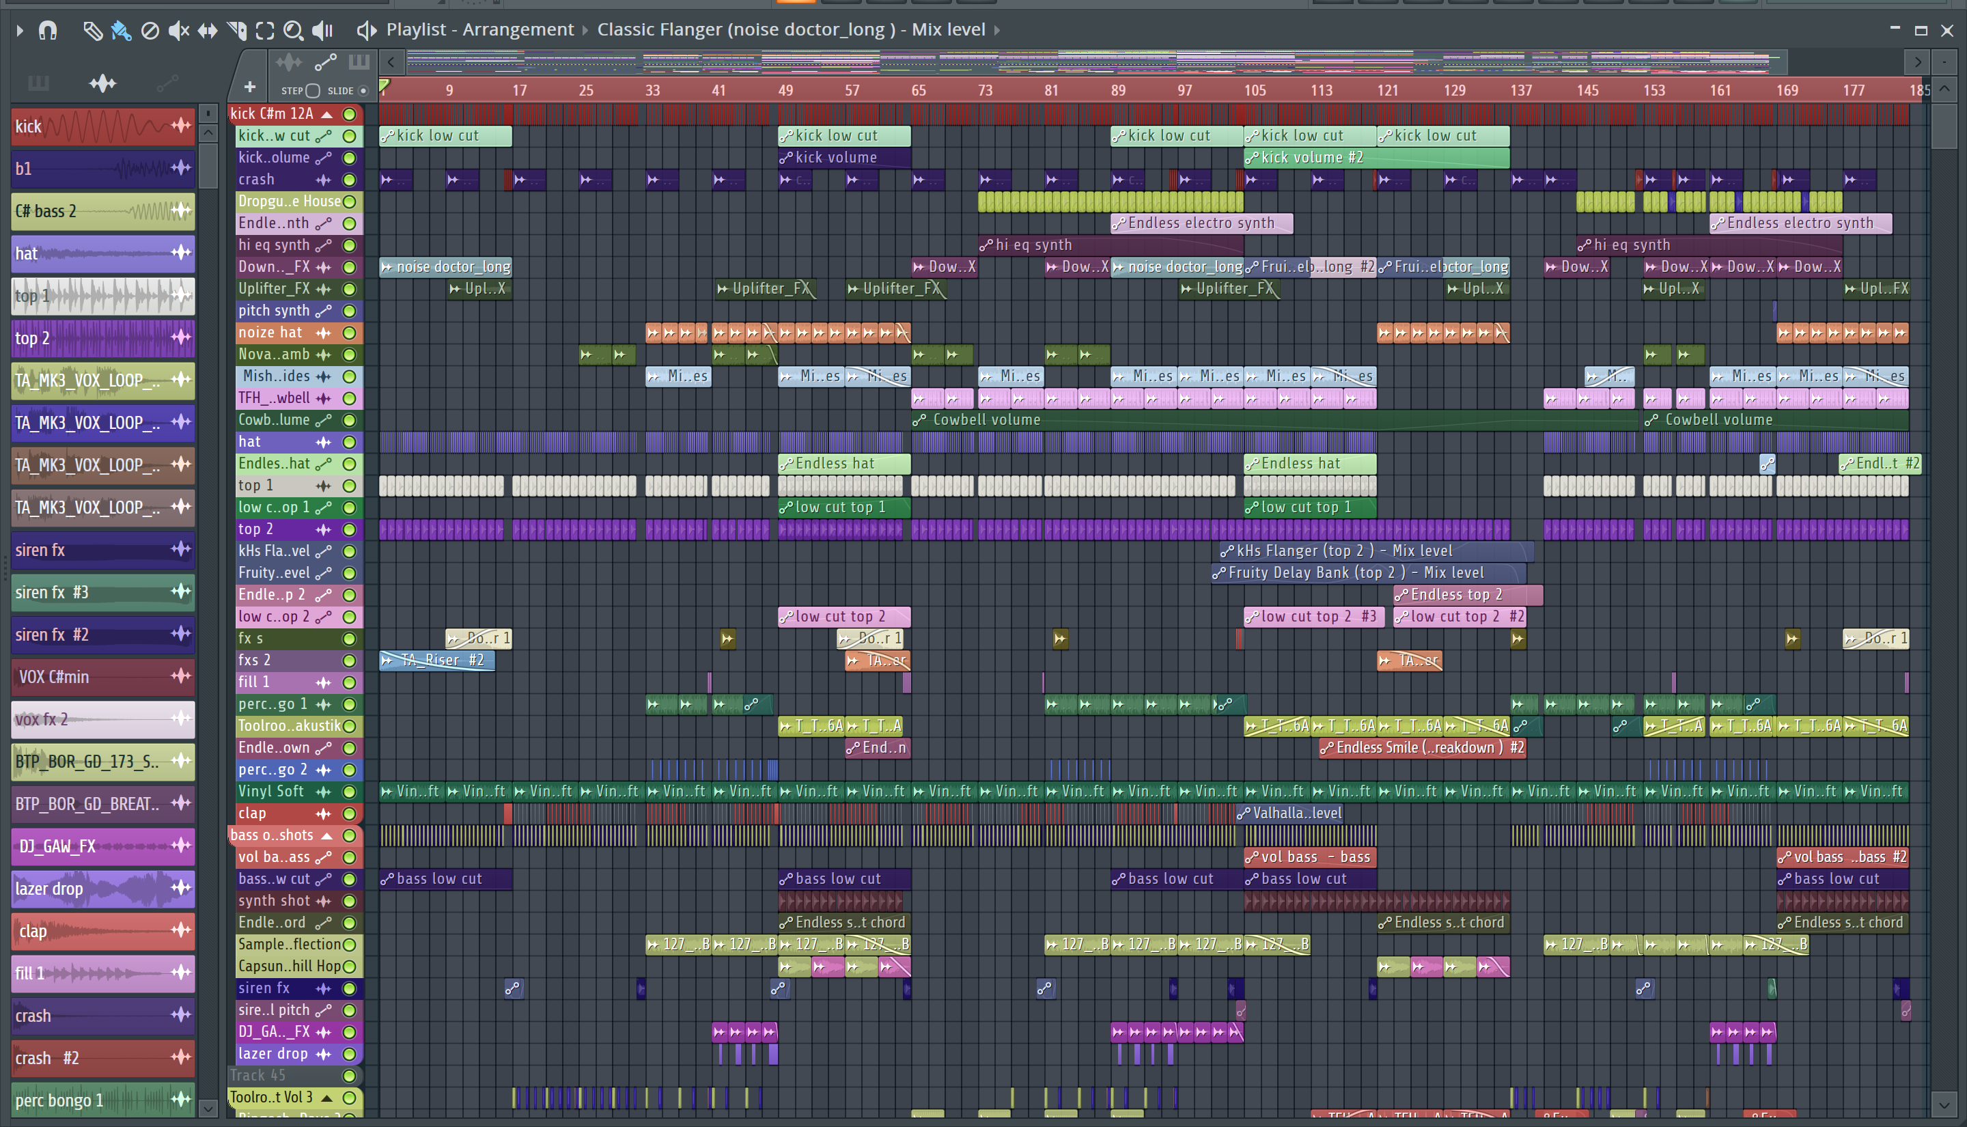Select the Playback speaker tool
Screen dimensions: 1967x1127
pyautogui.click(x=322, y=30)
